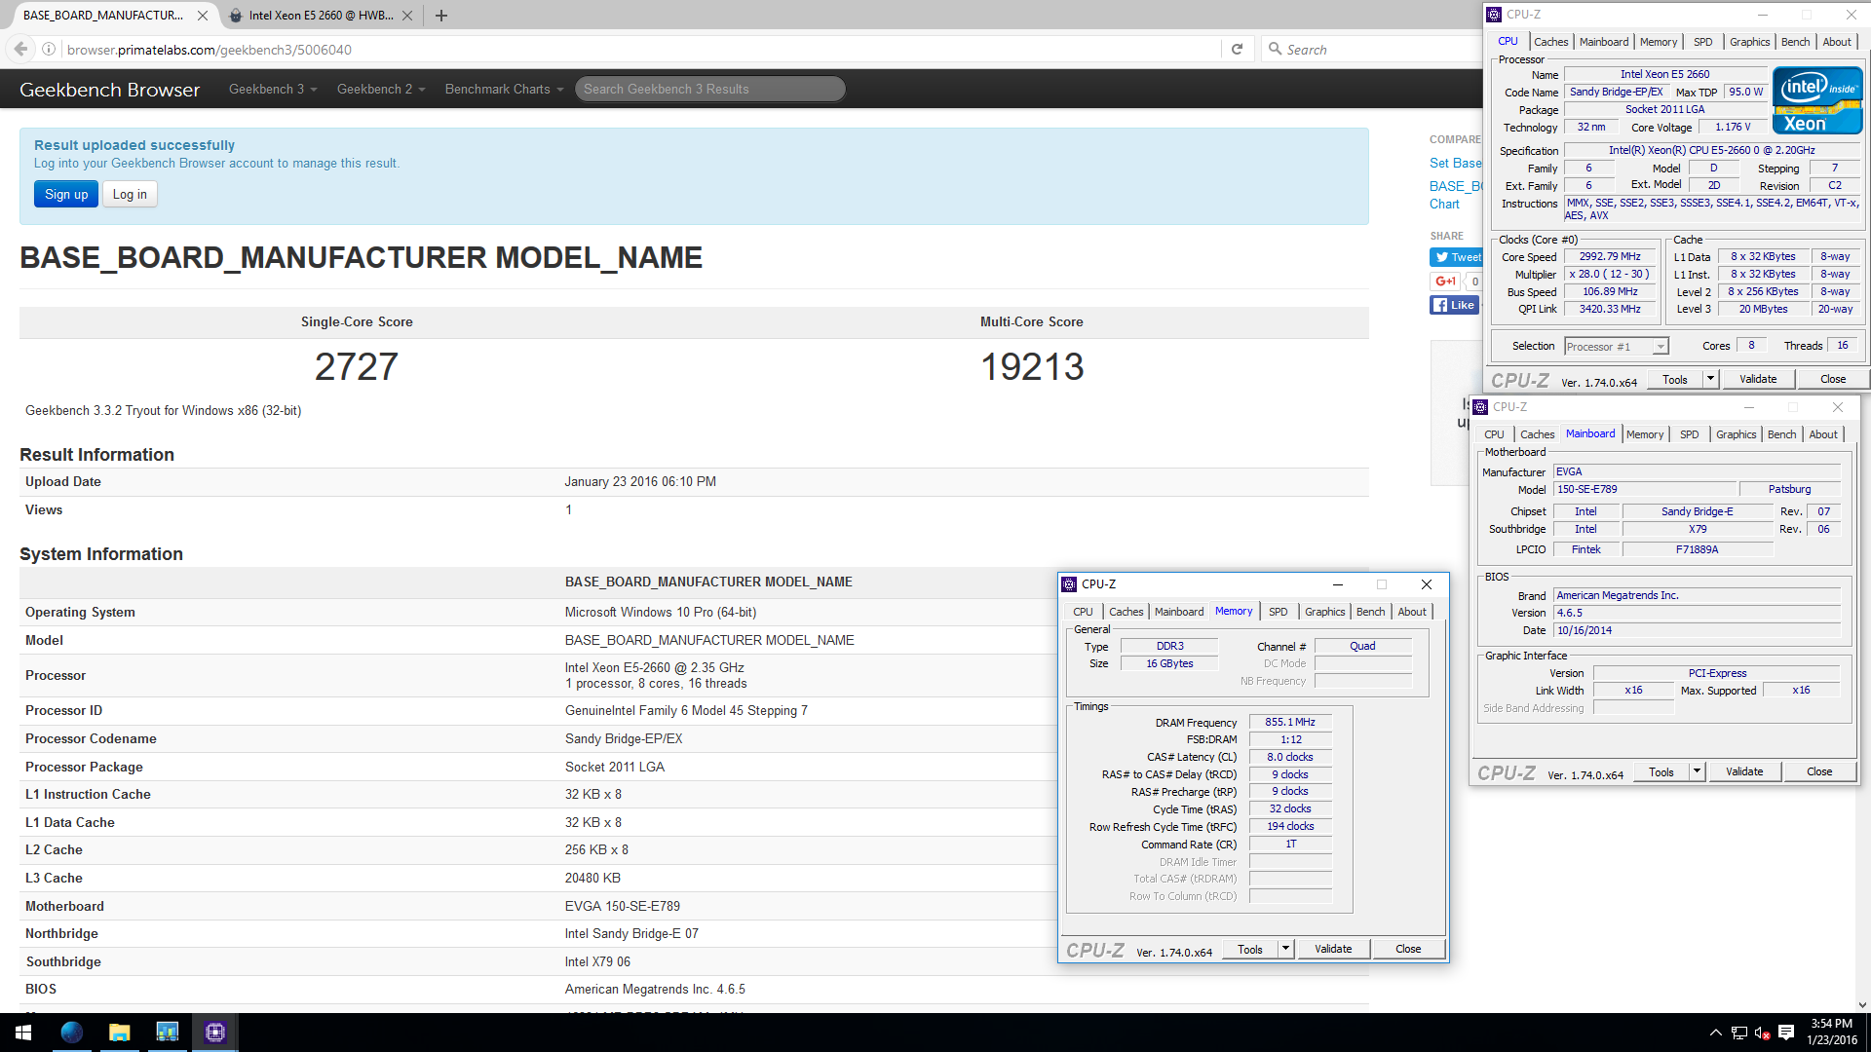Click the Log in button
The width and height of the screenshot is (1871, 1052).
tap(130, 194)
